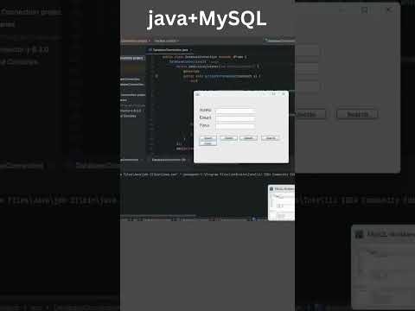
Task: Click the Pass text field in the form dialog
Action: click(235, 126)
